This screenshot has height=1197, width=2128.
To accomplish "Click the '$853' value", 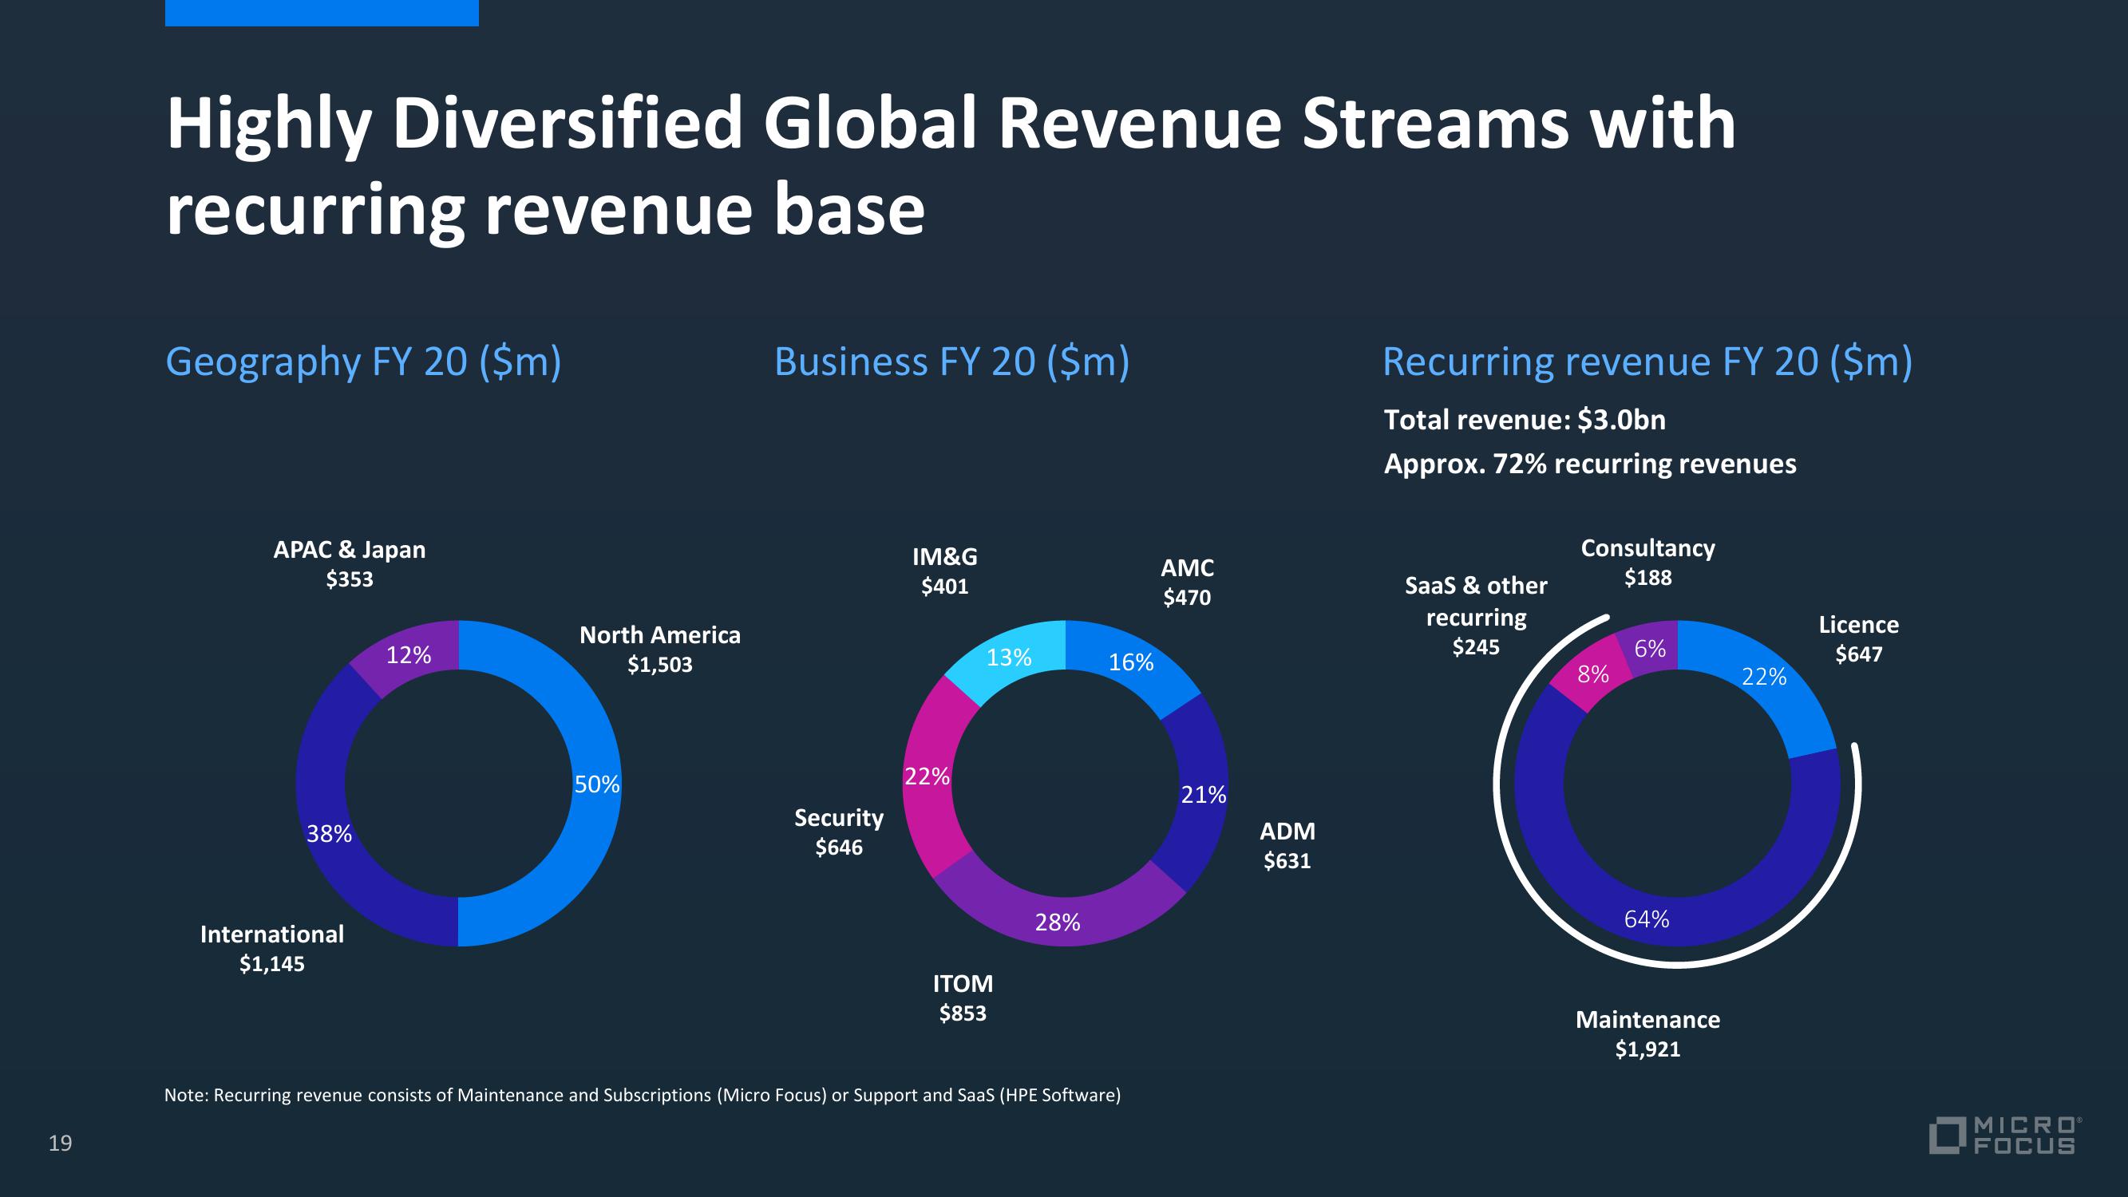I will coord(963,1013).
